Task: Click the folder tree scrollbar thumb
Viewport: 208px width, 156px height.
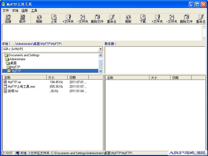Action: pos(100,64)
